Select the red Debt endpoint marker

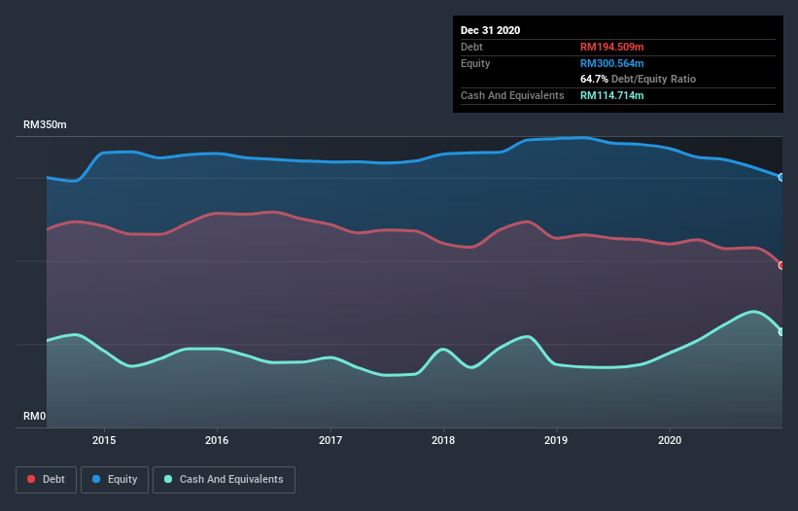pyautogui.click(x=781, y=265)
